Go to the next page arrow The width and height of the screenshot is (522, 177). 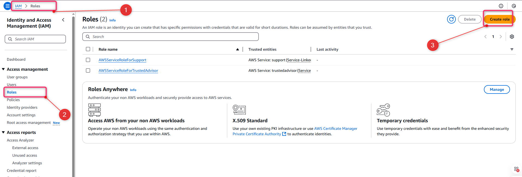pos(501,37)
